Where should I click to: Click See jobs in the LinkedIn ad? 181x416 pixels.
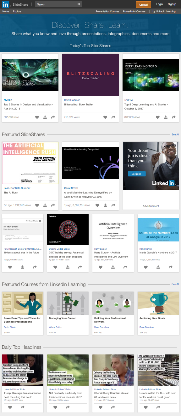tap(137, 174)
